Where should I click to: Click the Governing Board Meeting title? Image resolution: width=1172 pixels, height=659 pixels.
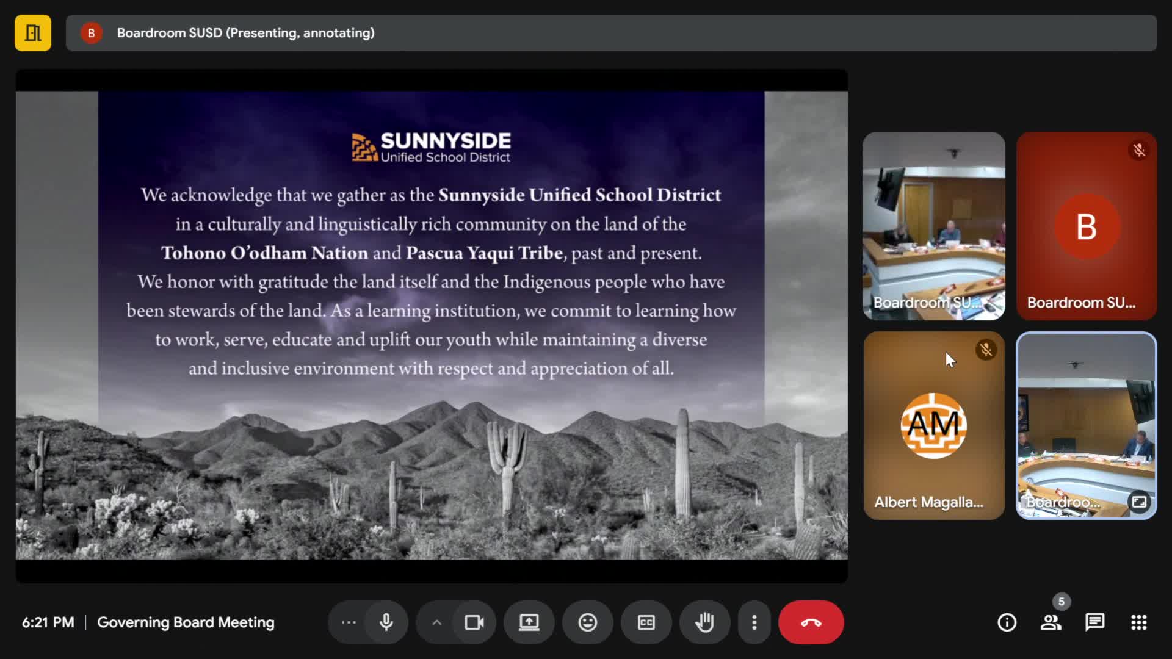186,622
